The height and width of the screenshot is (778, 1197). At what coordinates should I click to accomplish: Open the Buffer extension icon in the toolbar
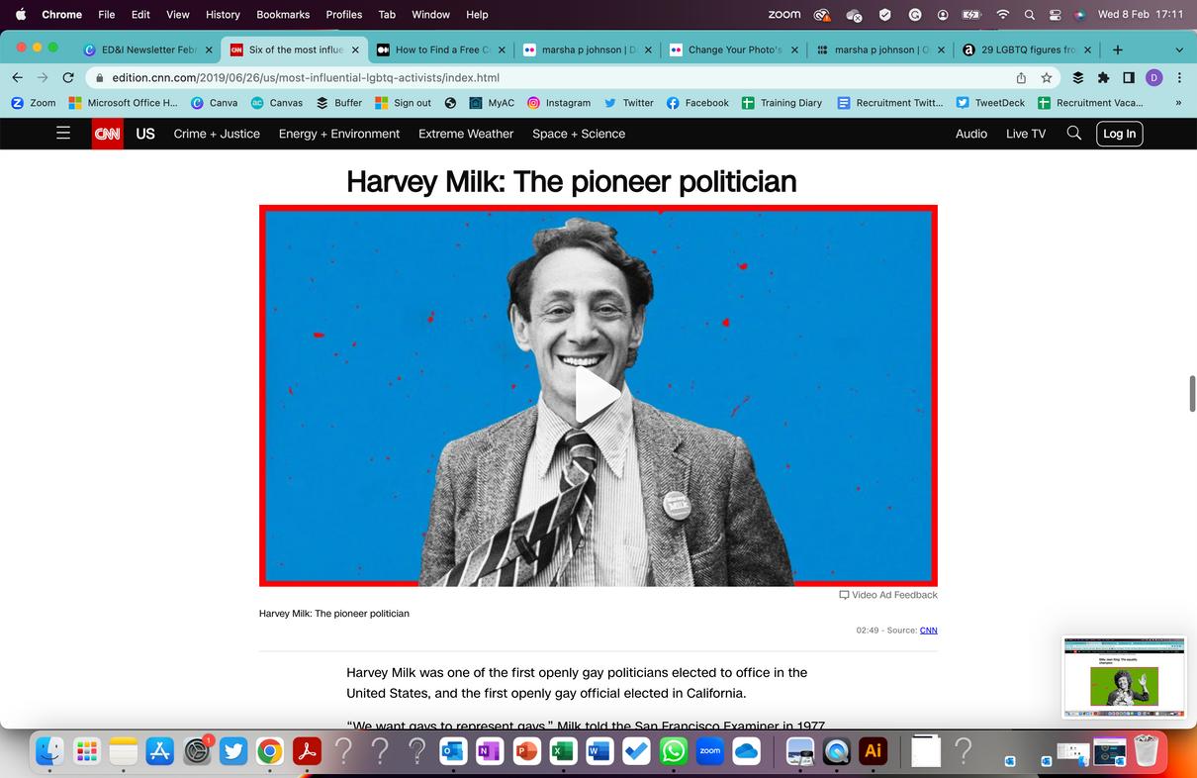(x=1077, y=77)
